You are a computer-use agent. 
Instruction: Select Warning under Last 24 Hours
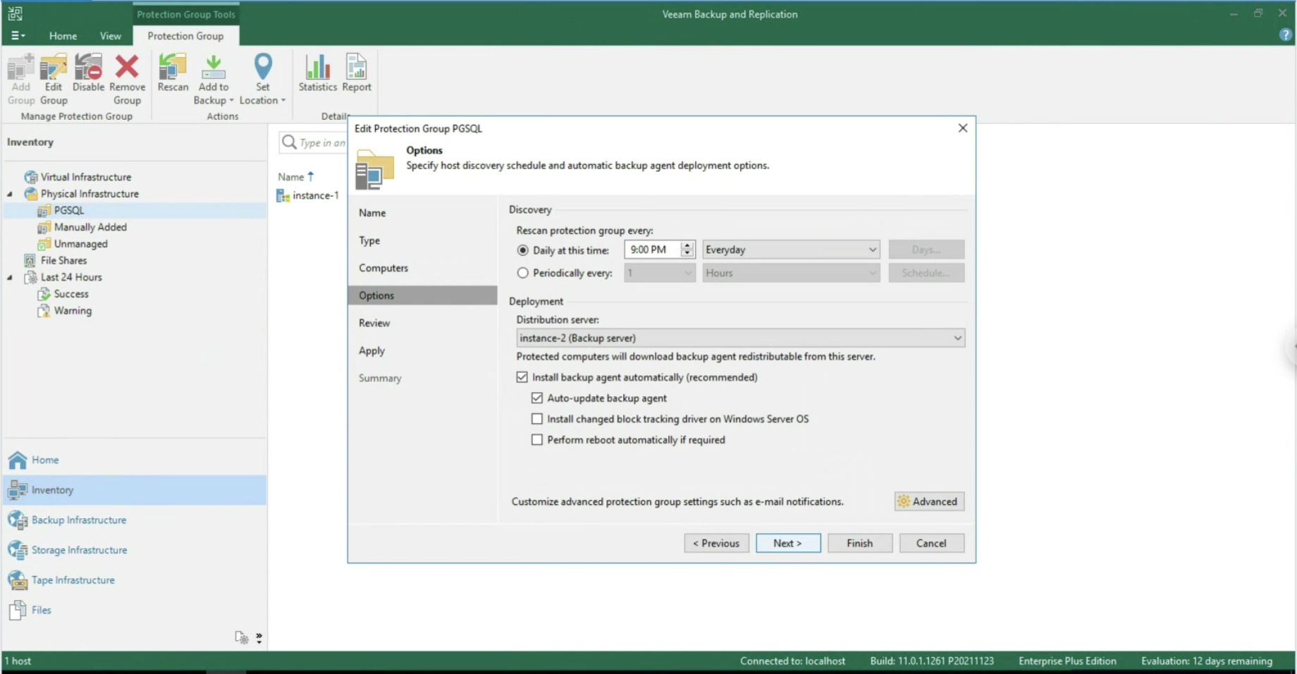(73, 311)
